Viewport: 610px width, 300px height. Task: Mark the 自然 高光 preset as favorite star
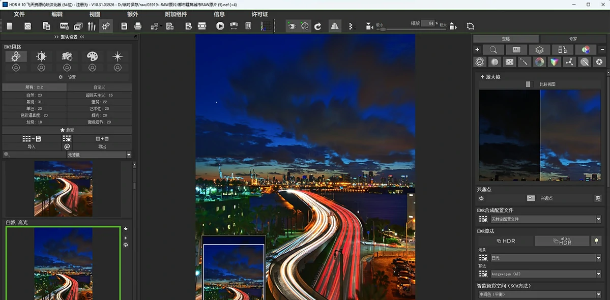pyautogui.click(x=126, y=229)
